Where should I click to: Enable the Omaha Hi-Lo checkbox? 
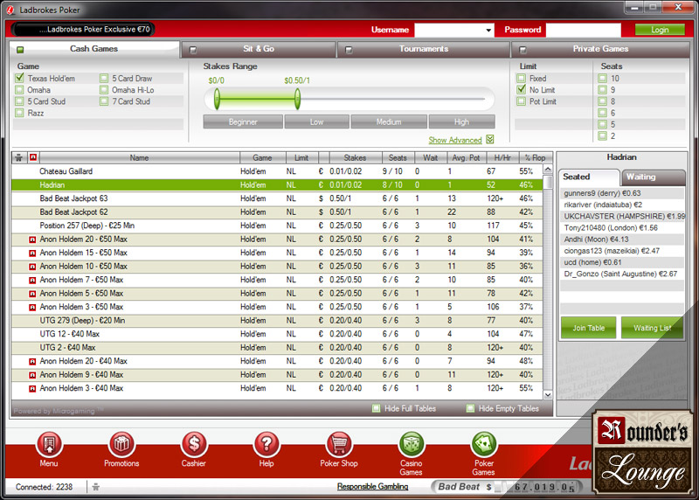point(104,90)
